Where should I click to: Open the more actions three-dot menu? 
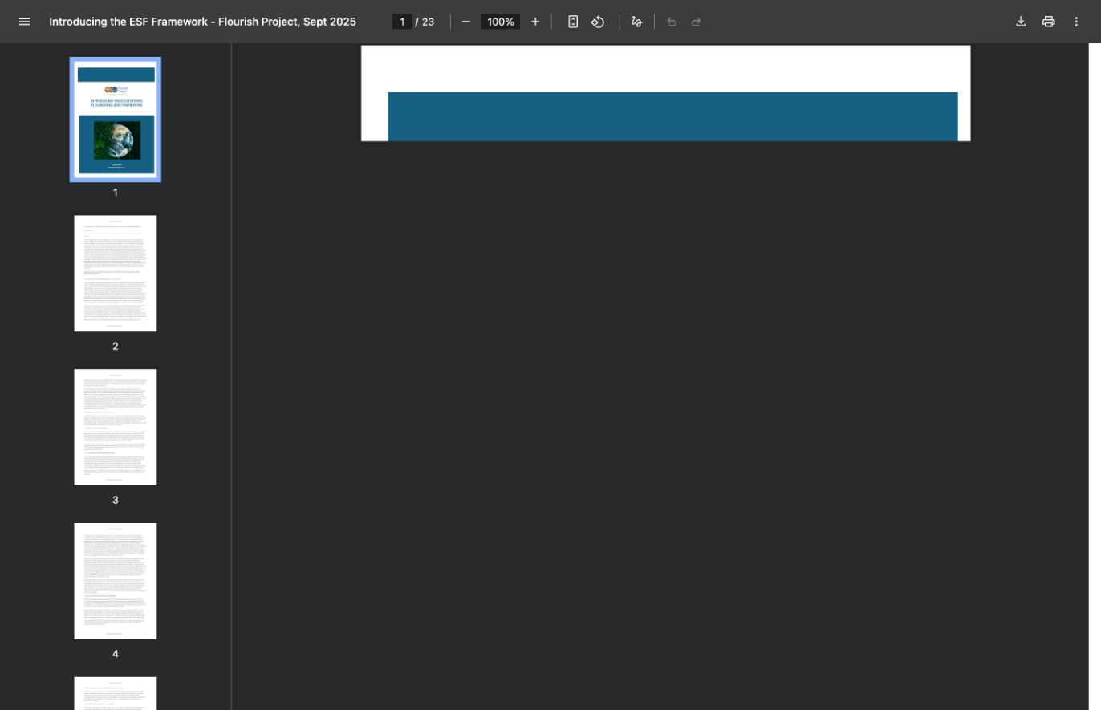click(1076, 22)
